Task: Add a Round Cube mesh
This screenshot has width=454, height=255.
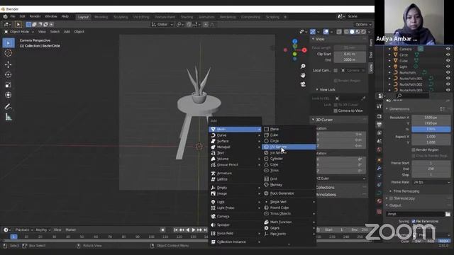Action: pyautogui.click(x=289, y=208)
